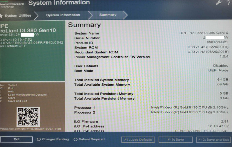
Task: Click F10: Save button
Action: 176,139
